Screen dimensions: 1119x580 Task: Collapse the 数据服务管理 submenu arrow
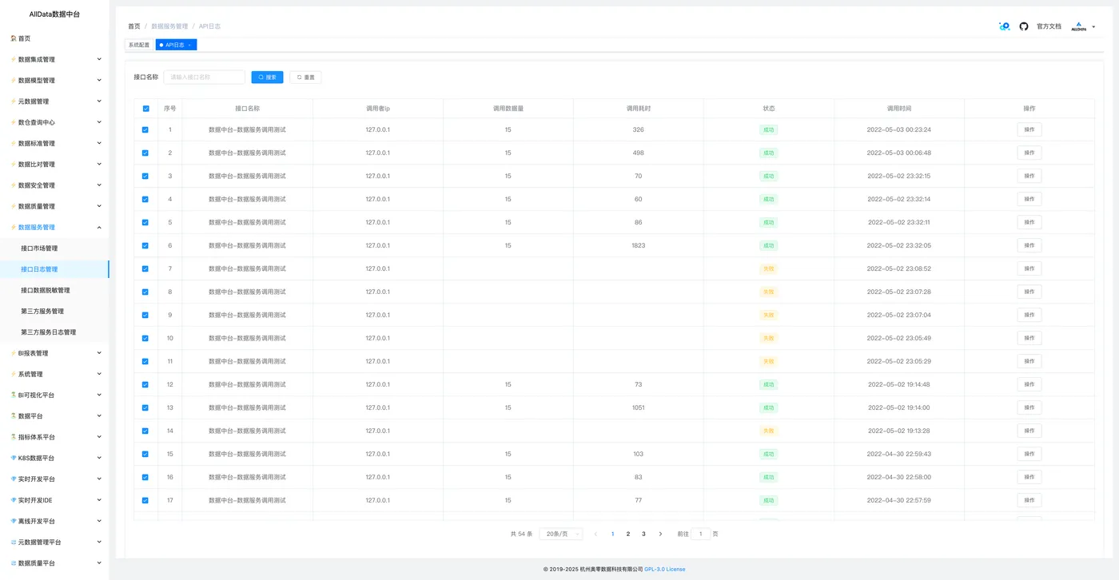point(99,228)
